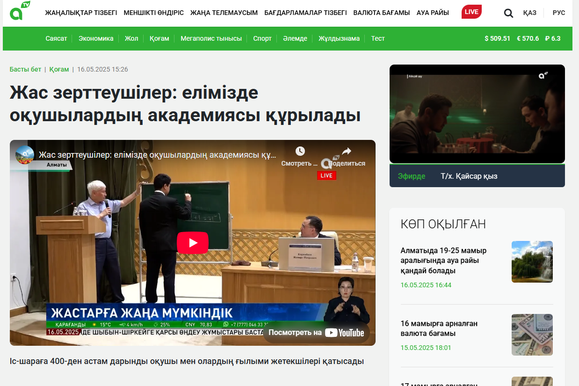
Task: Click the Share arrow icon on video
Action: click(346, 151)
